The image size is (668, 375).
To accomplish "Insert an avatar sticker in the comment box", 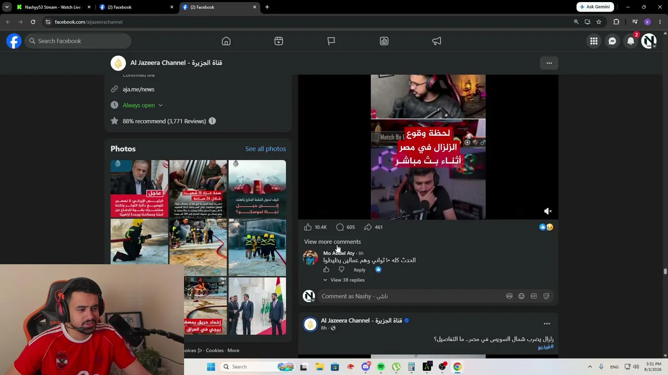I will click(509, 296).
